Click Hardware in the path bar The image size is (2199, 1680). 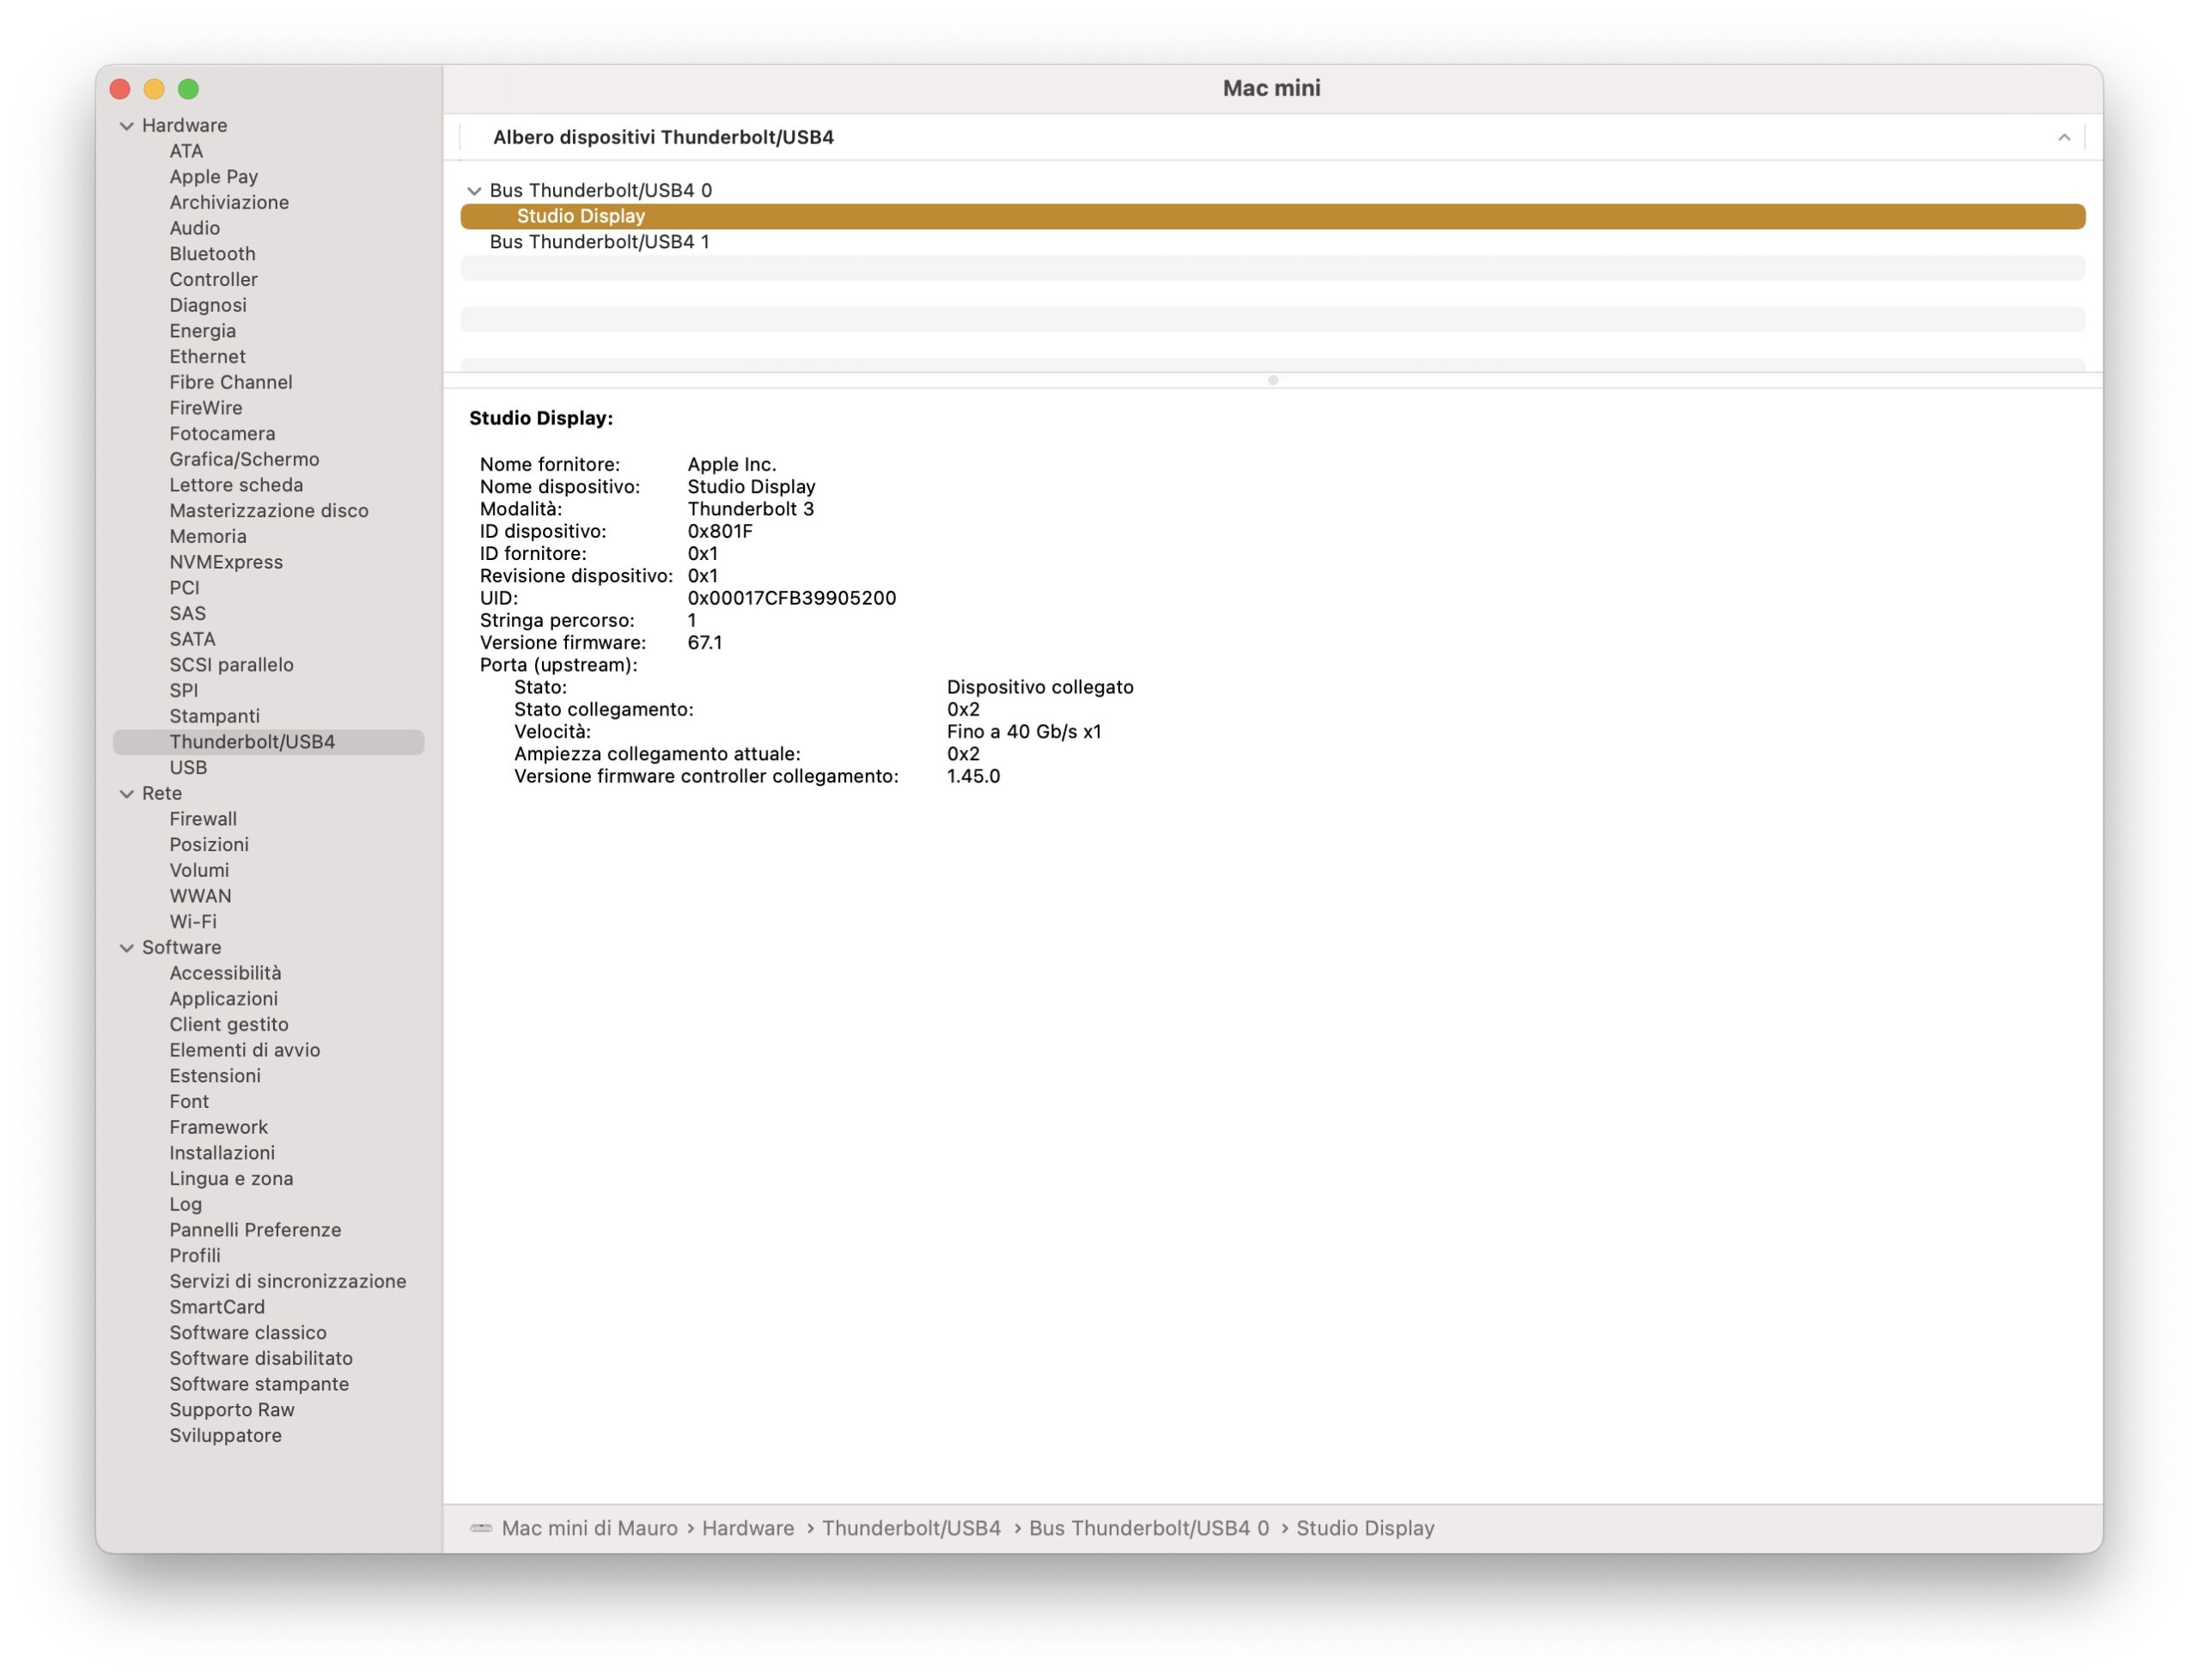[x=747, y=1528]
